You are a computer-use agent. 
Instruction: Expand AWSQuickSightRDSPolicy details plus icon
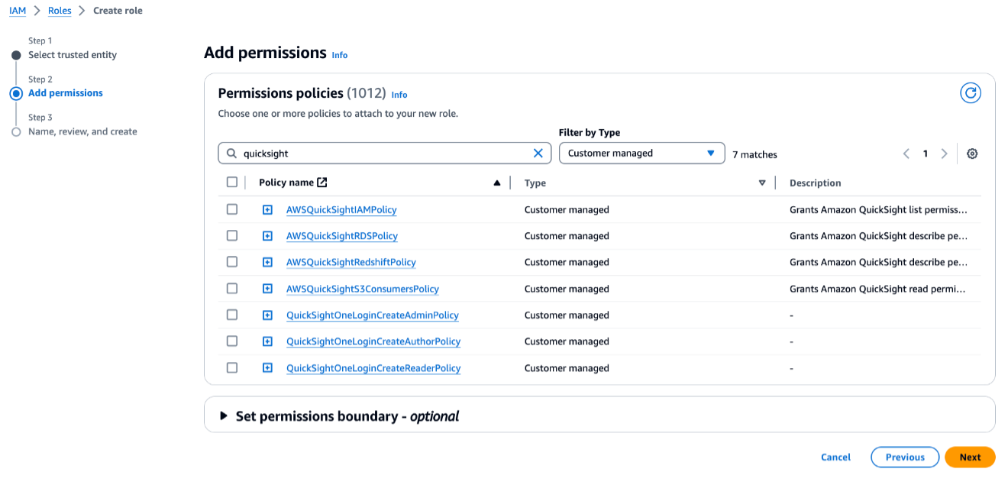tap(267, 236)
